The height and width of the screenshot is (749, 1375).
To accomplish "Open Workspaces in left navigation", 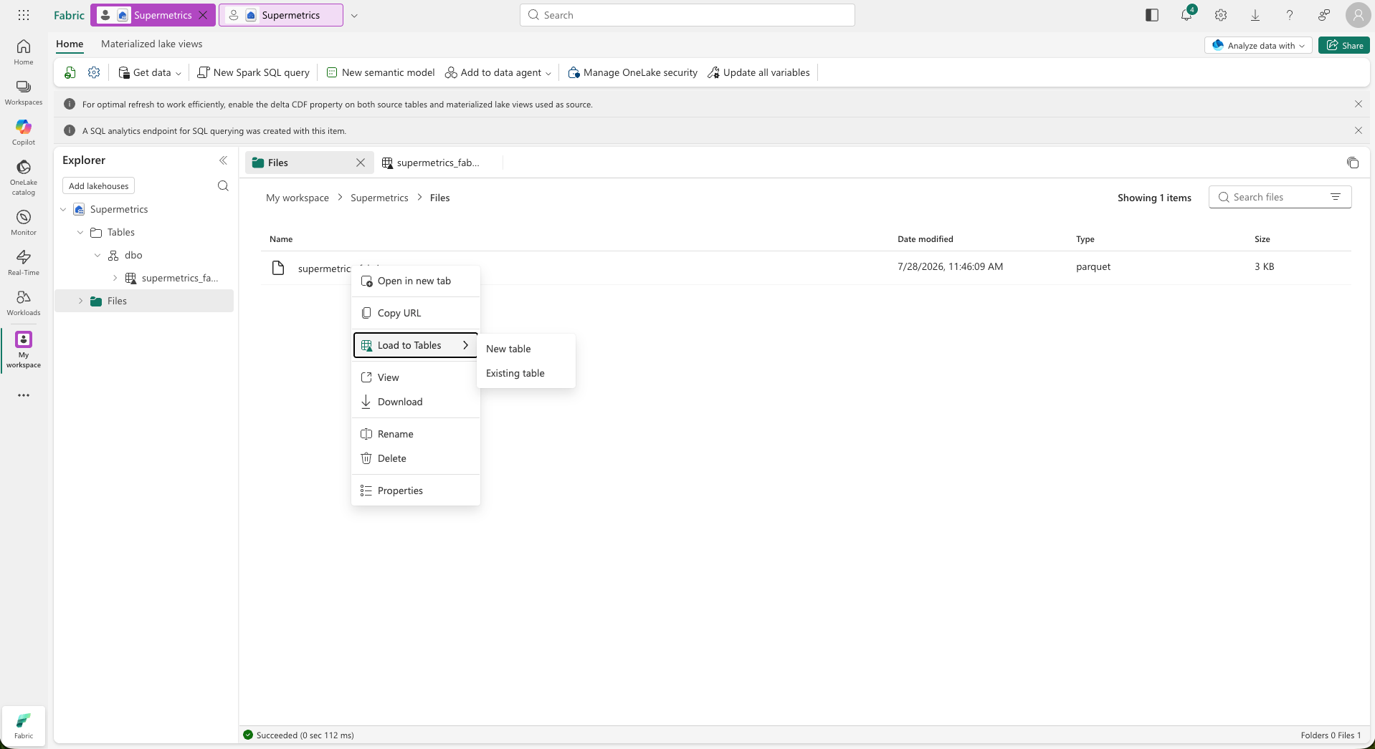I will (x=24, y=92).
